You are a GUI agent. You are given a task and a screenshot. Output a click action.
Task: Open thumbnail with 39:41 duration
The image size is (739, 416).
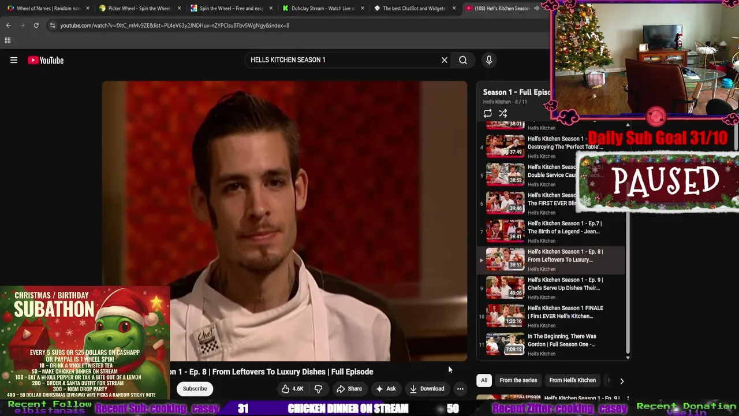pos(505,231)
